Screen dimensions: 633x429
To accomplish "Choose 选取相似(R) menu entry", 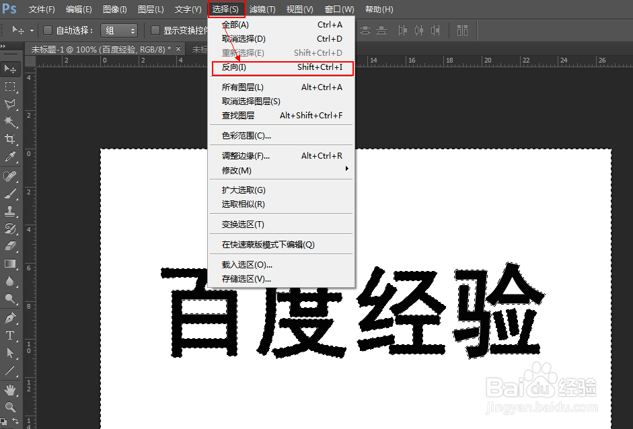I will pos(281,204).
